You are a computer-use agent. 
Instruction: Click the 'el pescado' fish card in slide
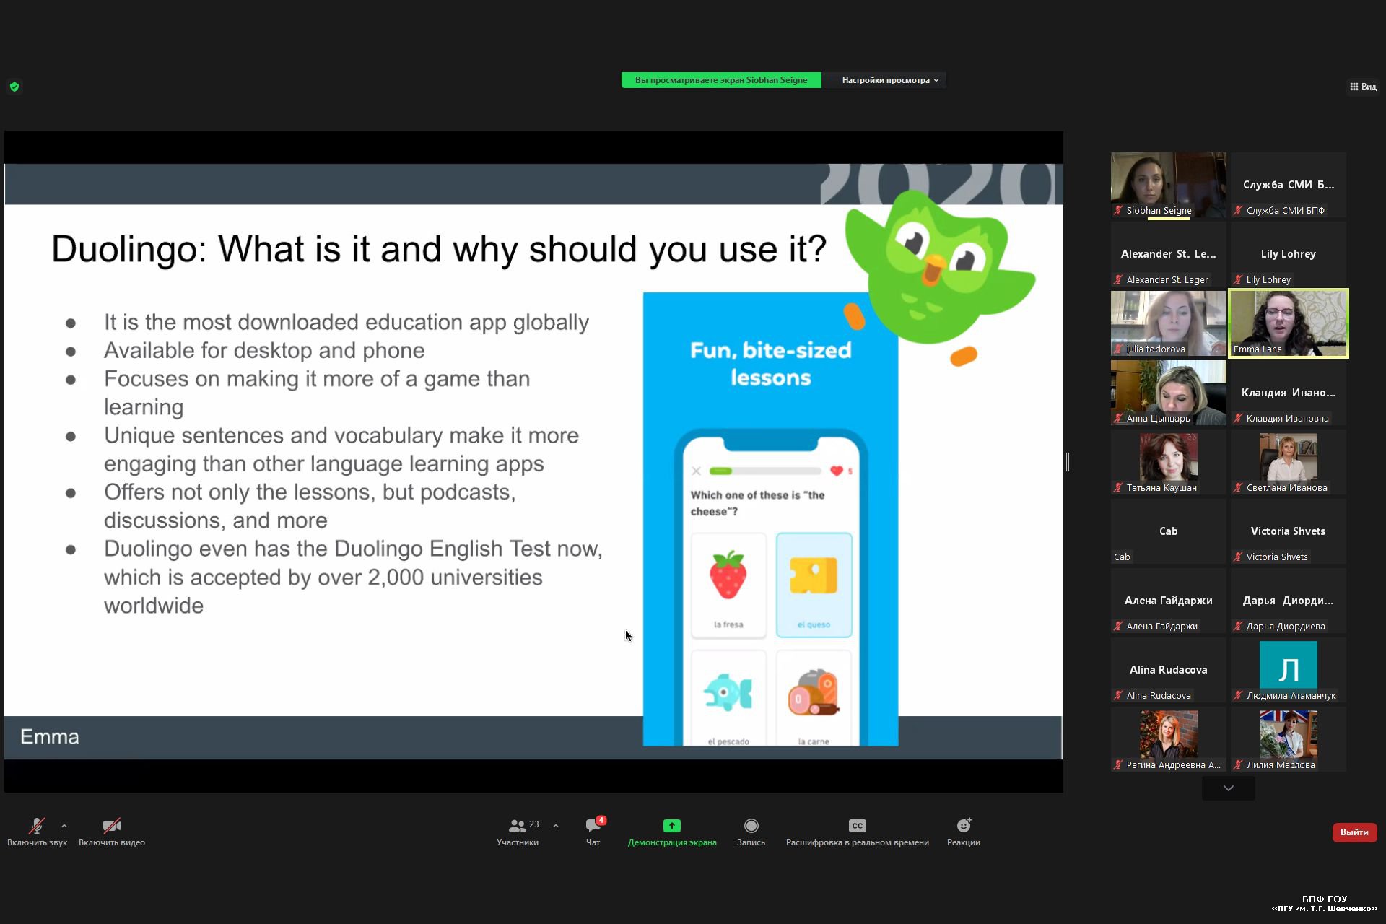click(728, 698)
